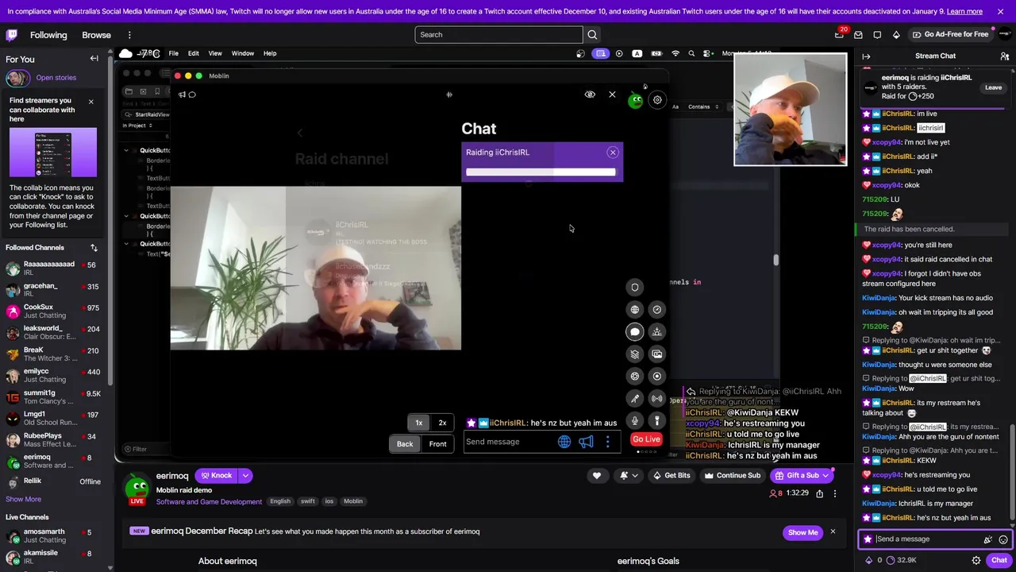Follow eerimoq with the heart button
Viewport: 1016px width, 572px height.
[597, 476]
